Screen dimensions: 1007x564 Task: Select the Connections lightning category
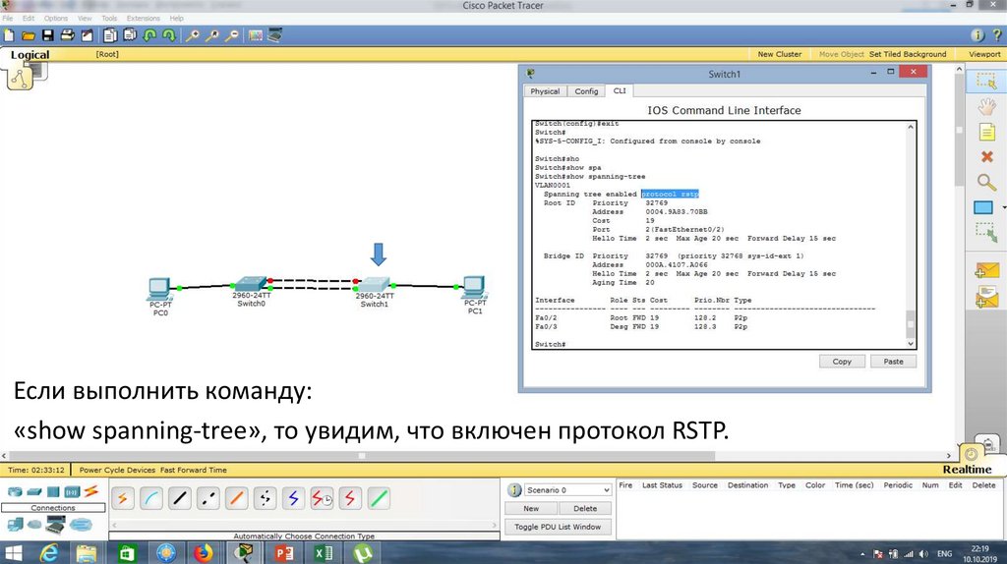pos(91,491)
